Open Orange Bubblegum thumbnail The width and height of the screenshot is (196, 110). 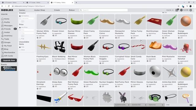click(185, 22)
